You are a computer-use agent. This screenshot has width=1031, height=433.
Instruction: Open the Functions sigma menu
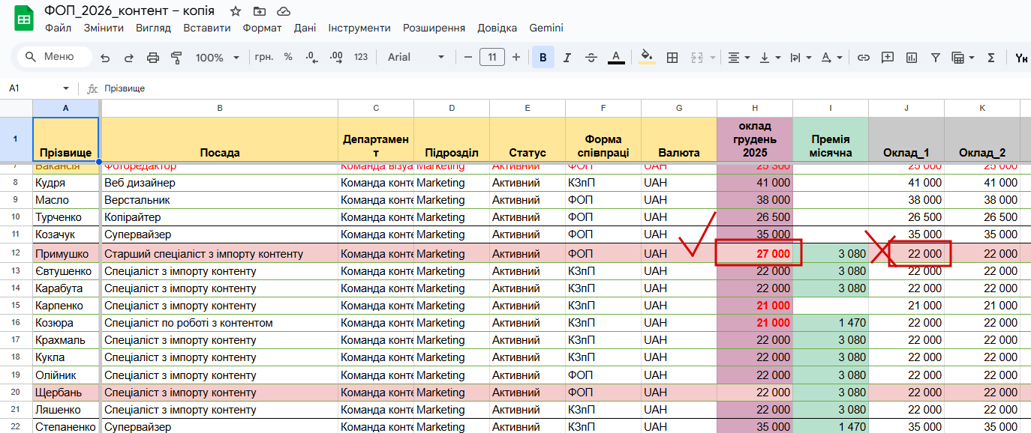[x=991, y=57]
